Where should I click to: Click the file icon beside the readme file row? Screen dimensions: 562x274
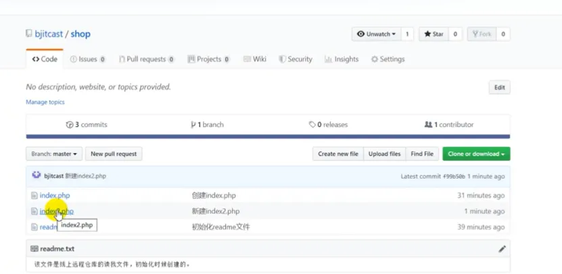pyautogui.click(x=34, y=227)
